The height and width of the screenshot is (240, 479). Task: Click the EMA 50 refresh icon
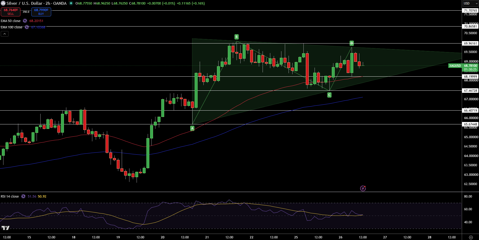[25, 21]
